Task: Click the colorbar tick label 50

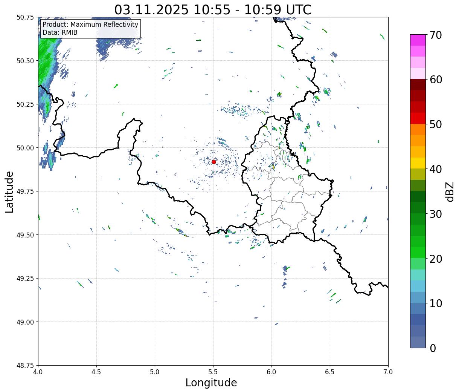Action: pyautogui.click(x=436, y=124)
